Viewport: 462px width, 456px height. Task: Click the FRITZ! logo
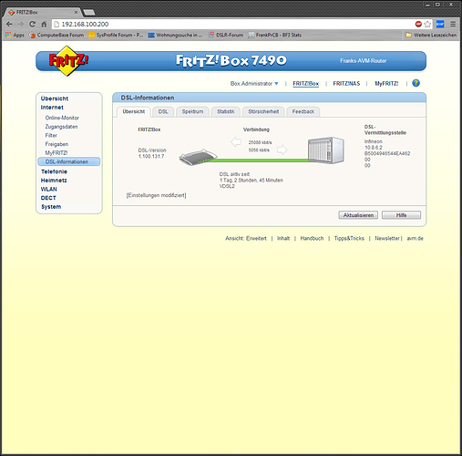pyautogui.click(x=68, y=61)
